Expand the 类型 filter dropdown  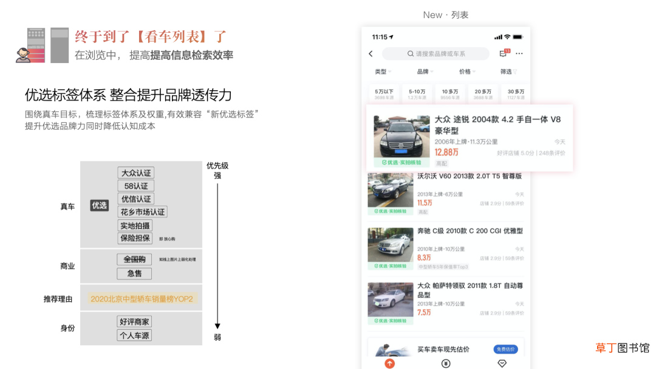pyautogui.click(x=383, y=71)
